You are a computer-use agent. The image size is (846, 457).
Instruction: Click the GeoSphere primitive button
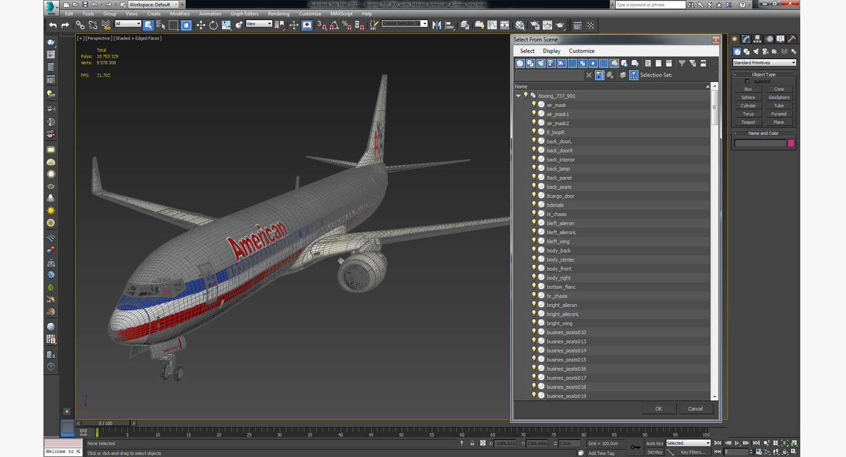[x=779, y=98]
